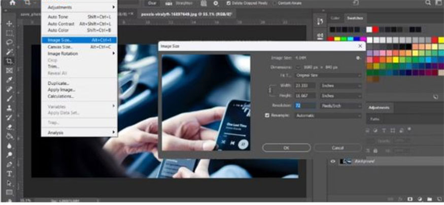
Task: Select the Move tool
Action: 9,24
